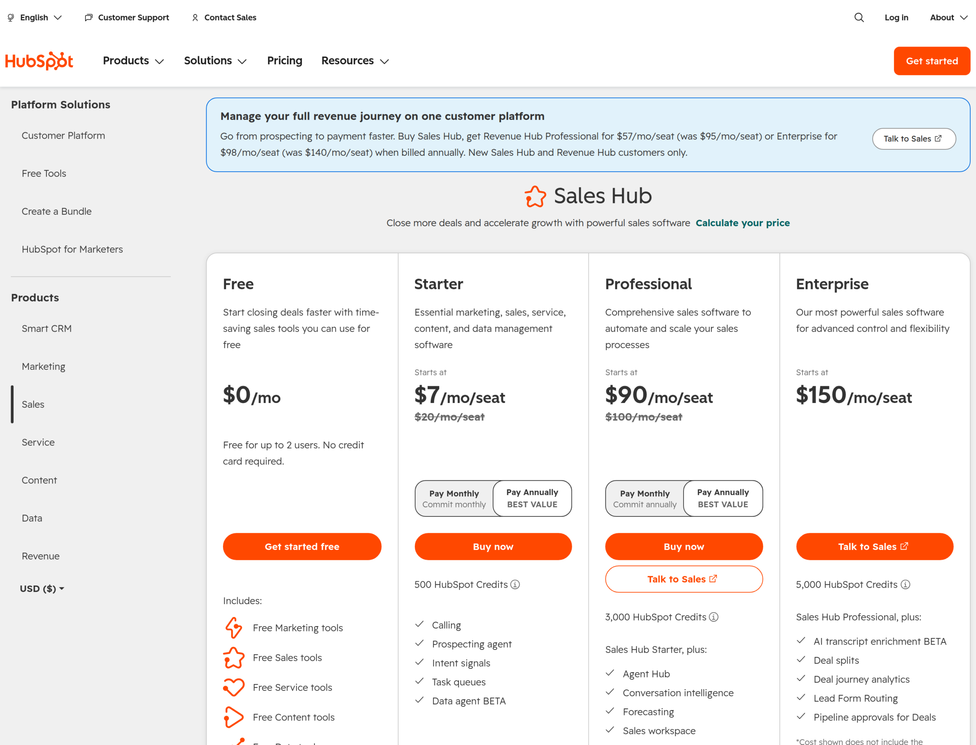Click the Free Content tools play icon
Viewport: 976px width, 745px height.
(x=233, y=717)
